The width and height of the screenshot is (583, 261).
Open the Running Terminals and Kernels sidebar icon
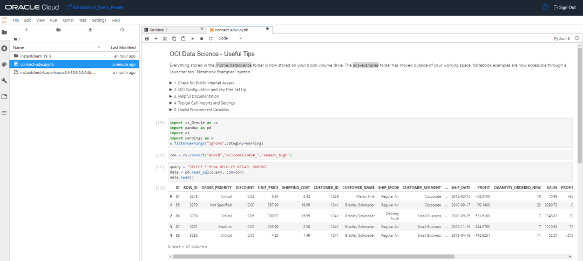click(x=4, y=49)
